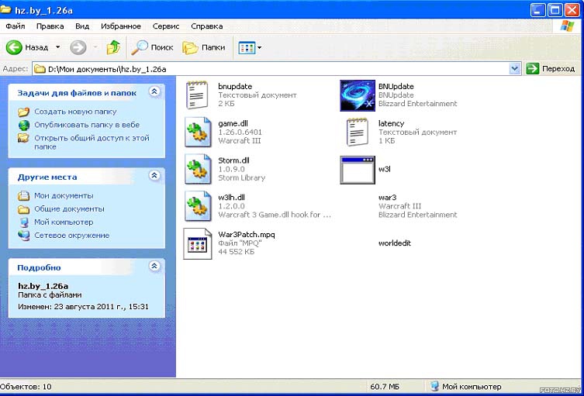Click the latency file name
584x396 pixels.
tap(391, 123)
